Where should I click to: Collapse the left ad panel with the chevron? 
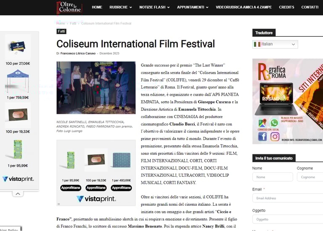tap(18, 194)
